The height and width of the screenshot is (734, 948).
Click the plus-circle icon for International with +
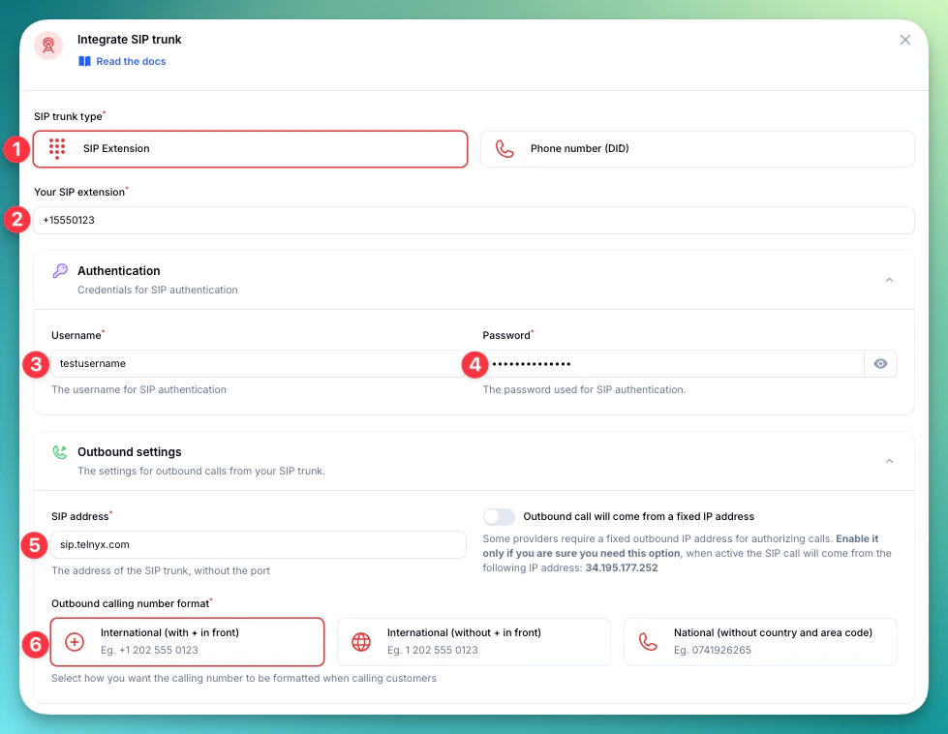point(75,642)
